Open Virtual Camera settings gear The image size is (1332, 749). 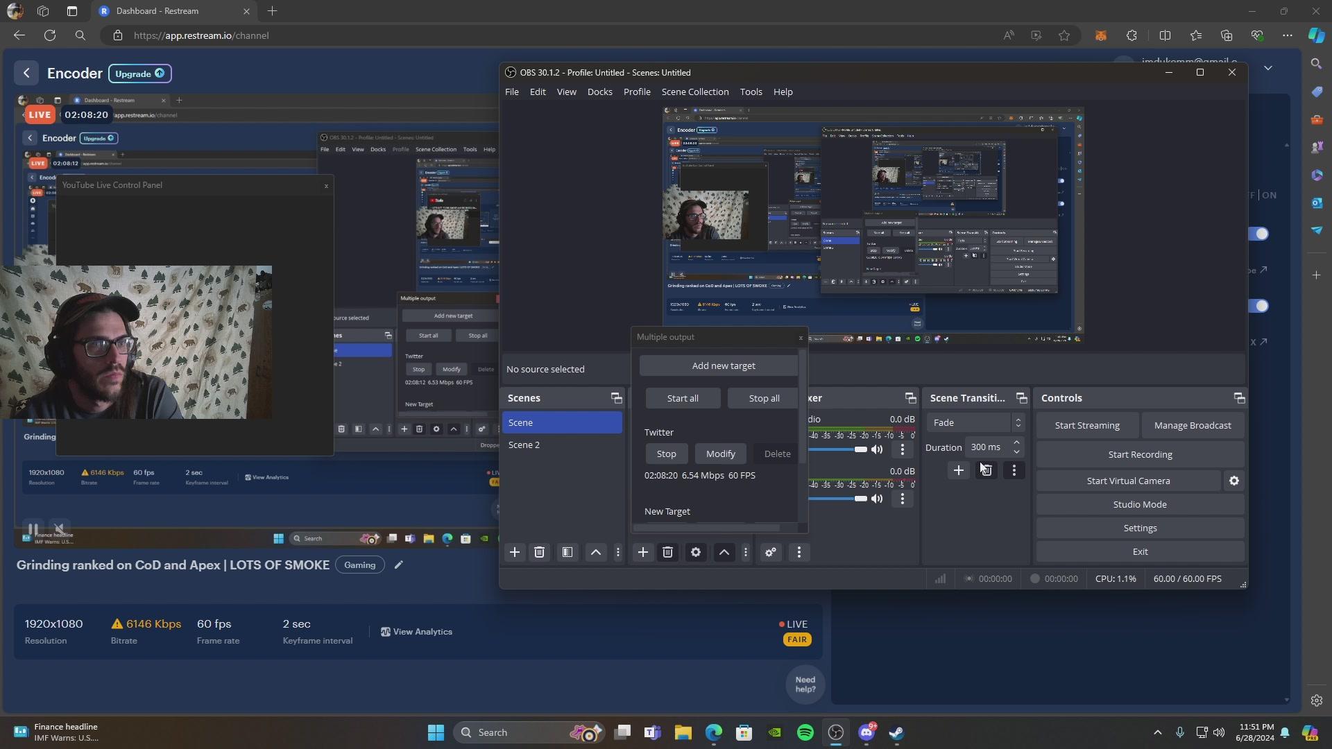tap(1233, 481)
